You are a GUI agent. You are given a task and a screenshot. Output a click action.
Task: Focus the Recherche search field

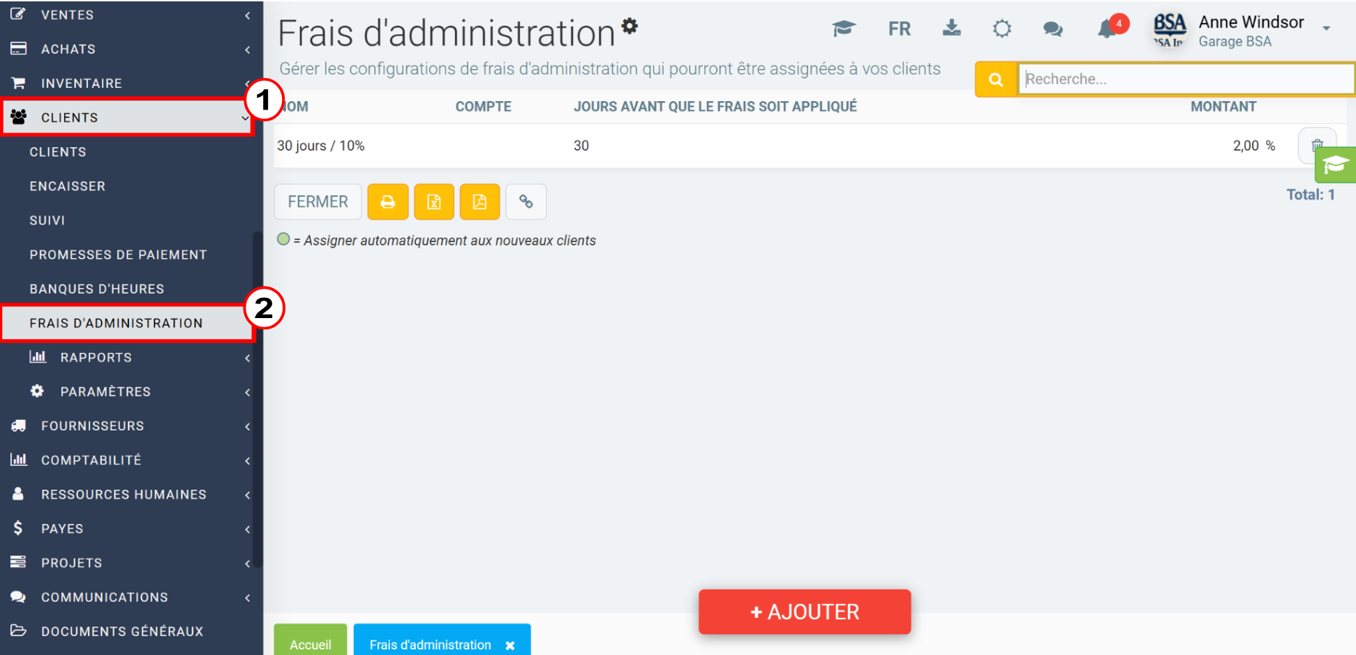[1186, 79]
